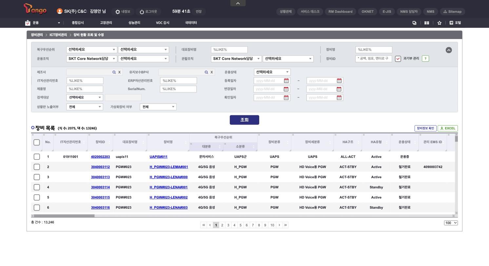
Task: Open registration start date calendar icon
Action: (286, 81)
